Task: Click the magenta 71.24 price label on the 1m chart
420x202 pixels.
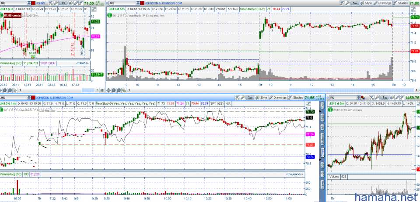Action: click(x=310, y=134)
